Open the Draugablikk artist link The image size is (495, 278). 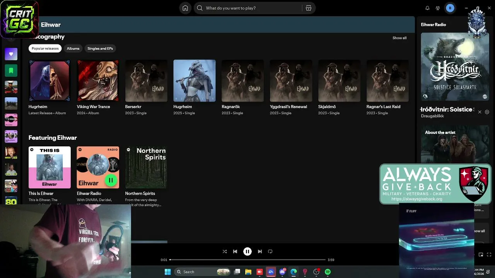coord(432,116)
